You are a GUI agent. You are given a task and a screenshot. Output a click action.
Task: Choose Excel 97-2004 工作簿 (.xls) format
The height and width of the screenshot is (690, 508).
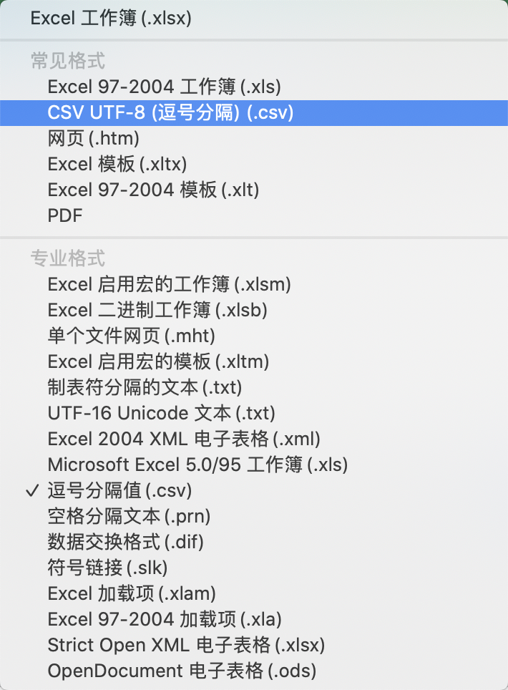(x=165, y=87)
